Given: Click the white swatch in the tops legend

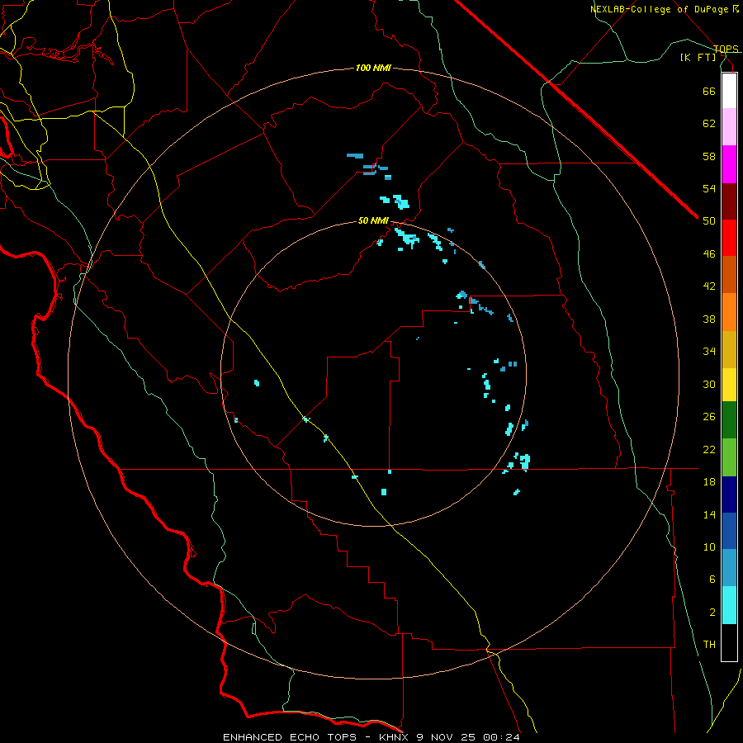Looking at the screenshot, I should coord(729,91).
